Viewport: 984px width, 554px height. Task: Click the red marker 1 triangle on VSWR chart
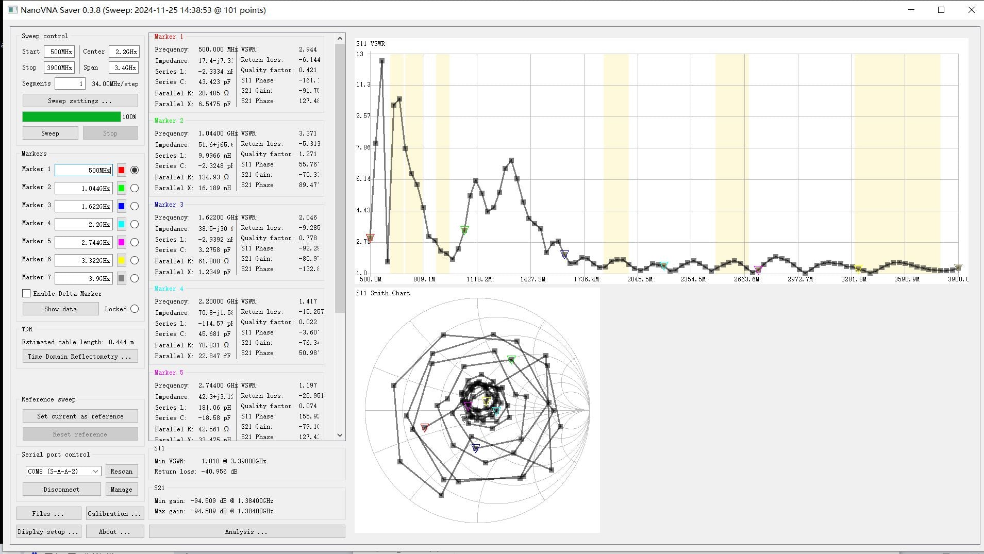[x=370, y=238]
